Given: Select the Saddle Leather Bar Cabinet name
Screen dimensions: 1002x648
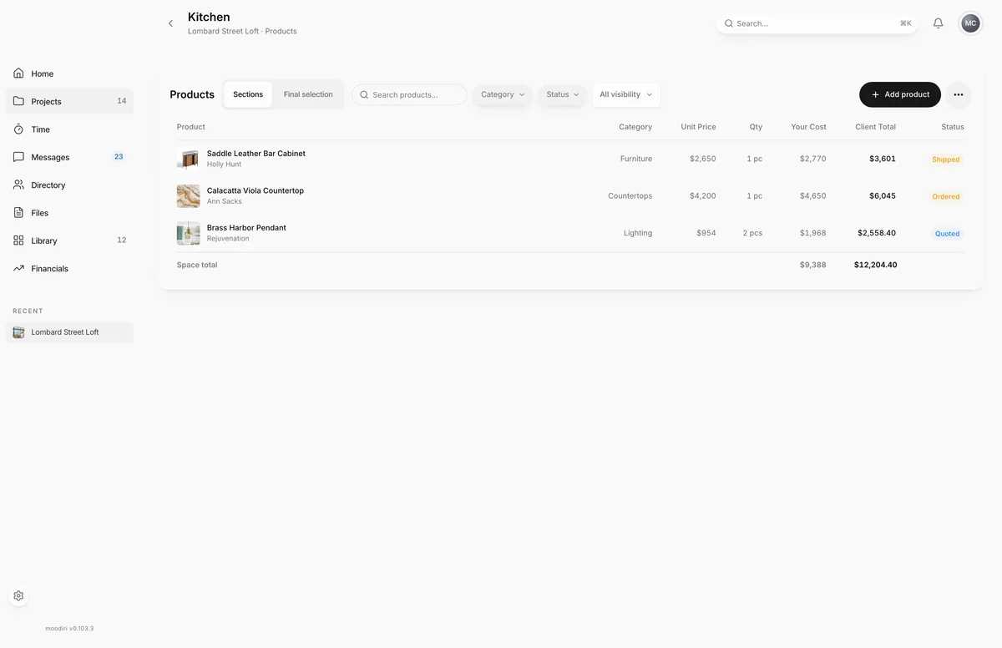Looking at the screenshot, I should (x=256, y=154).
